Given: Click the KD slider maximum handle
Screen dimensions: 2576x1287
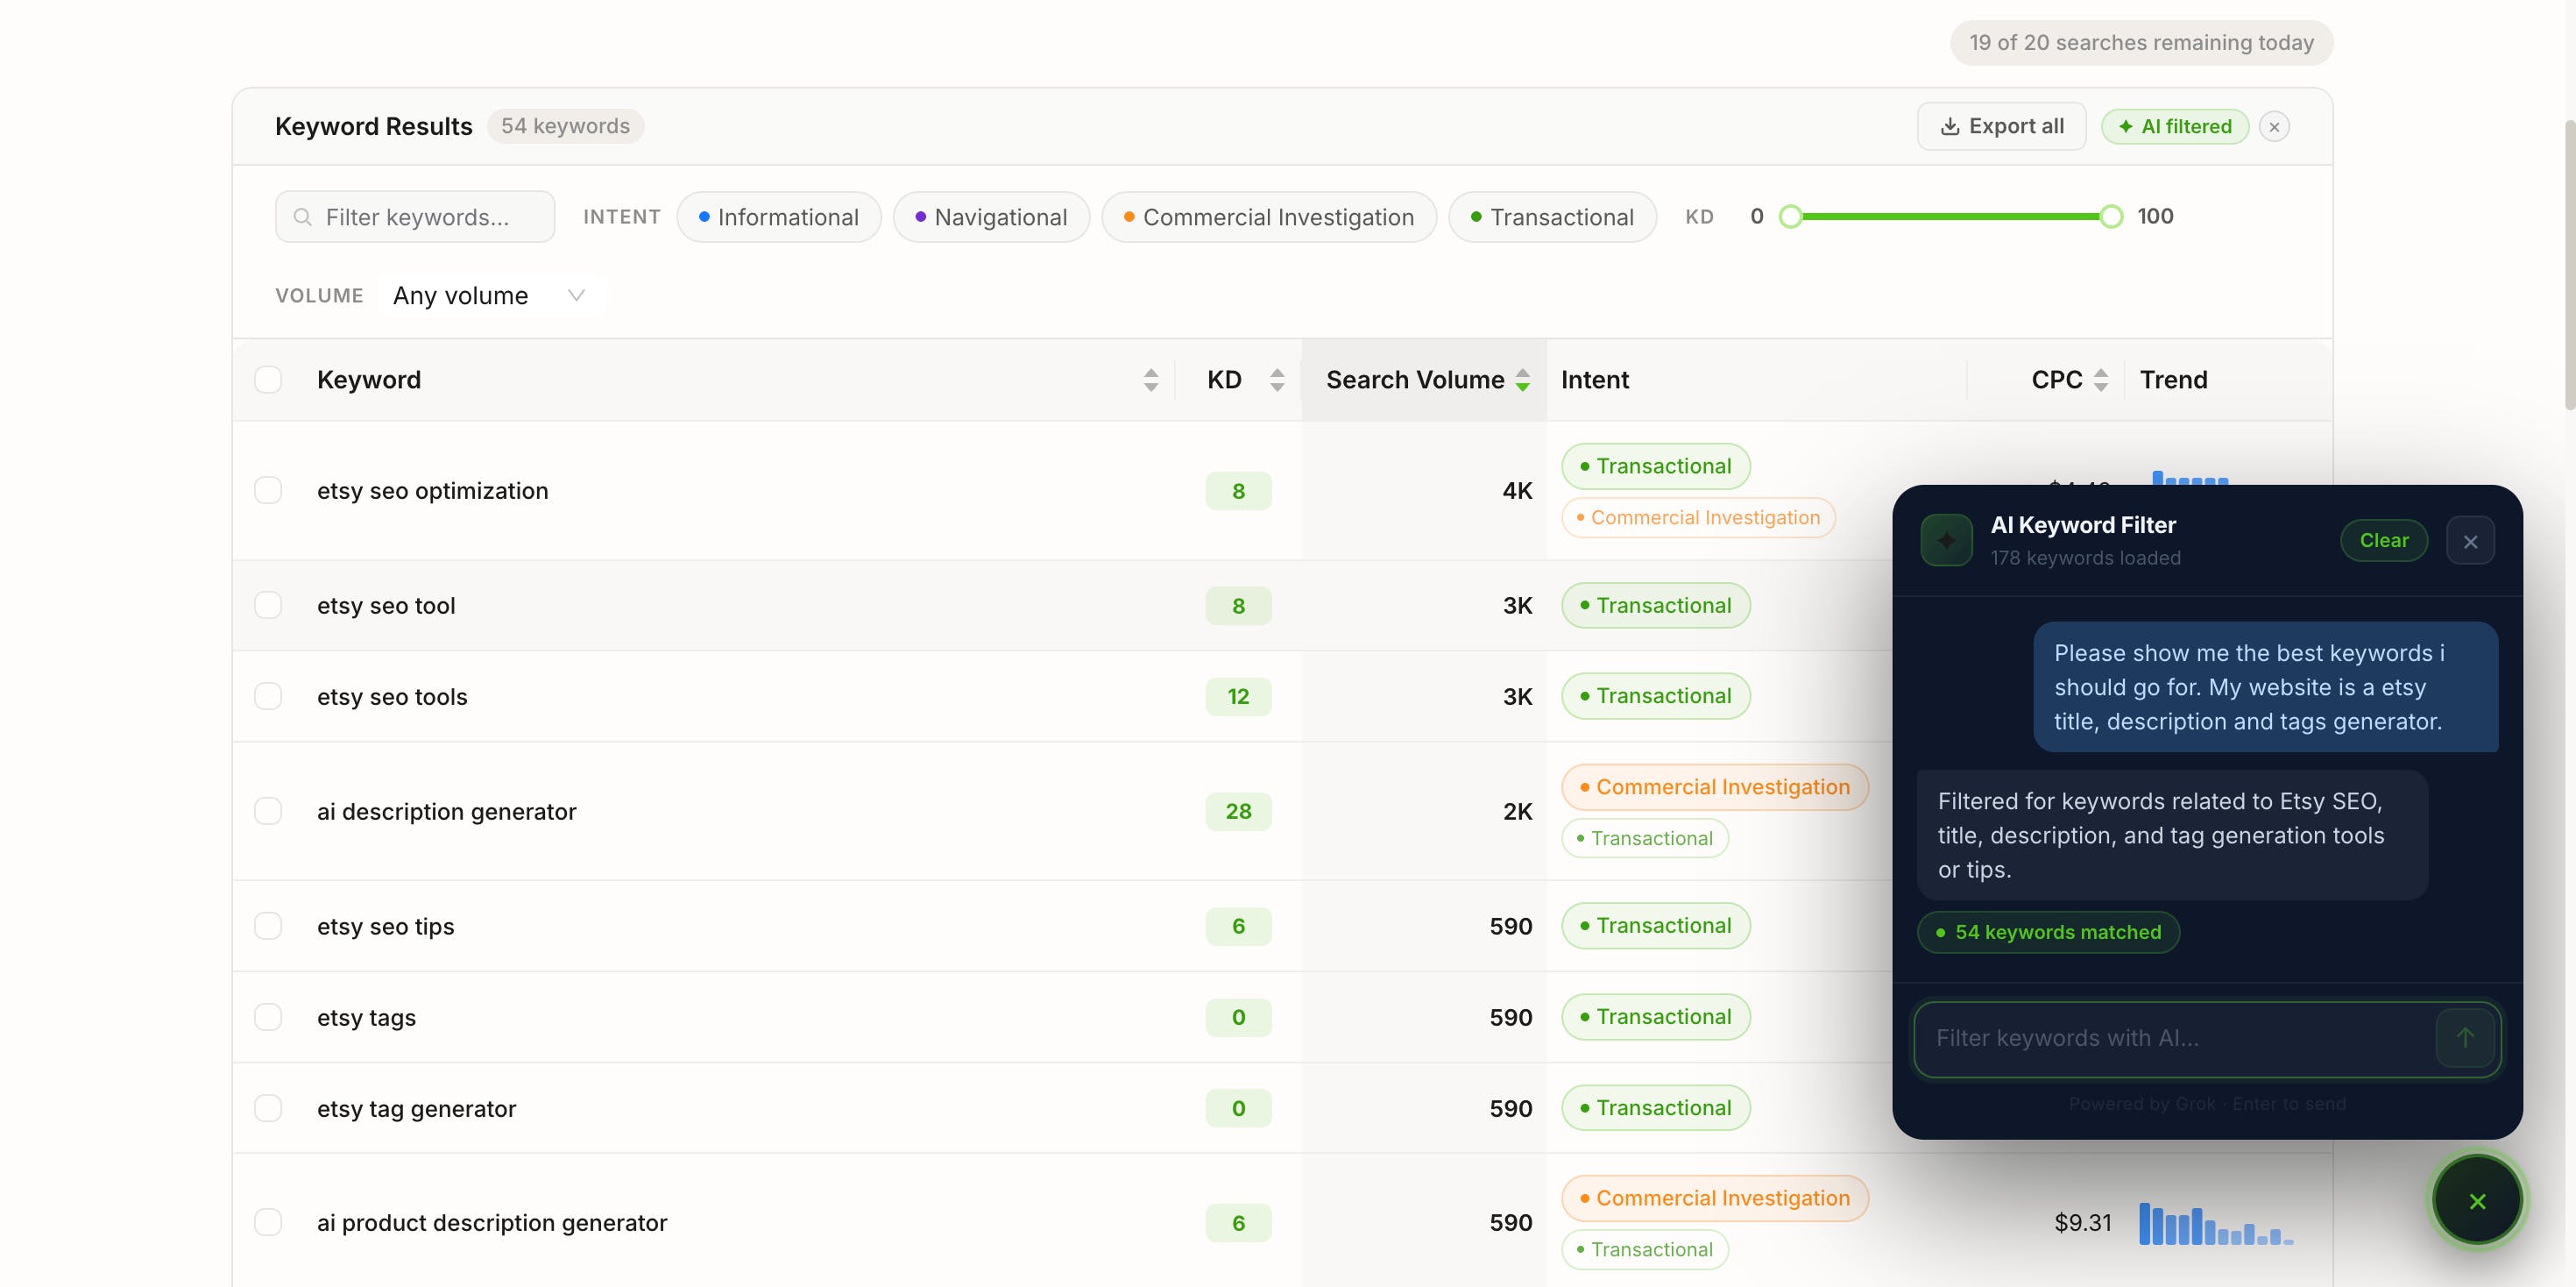Looking at the screenshot, I should point(2110,217).
